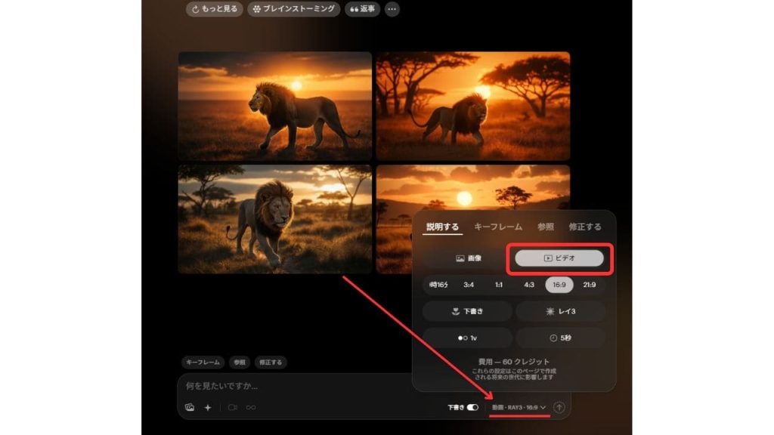Select the ビデオ video mode
Viewport: 774px width, 435px height.
pyautogui.click(x=559, y=258)
